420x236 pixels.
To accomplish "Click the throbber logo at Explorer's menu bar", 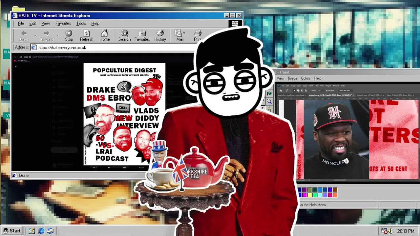I will coord(235,24).
